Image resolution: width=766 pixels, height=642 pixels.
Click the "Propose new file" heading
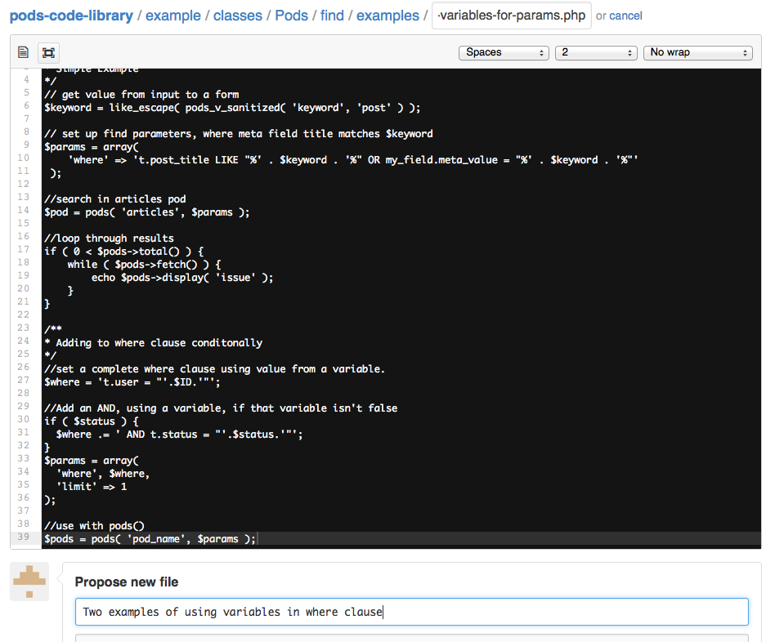pyautogui.click(x=127, y=582)
